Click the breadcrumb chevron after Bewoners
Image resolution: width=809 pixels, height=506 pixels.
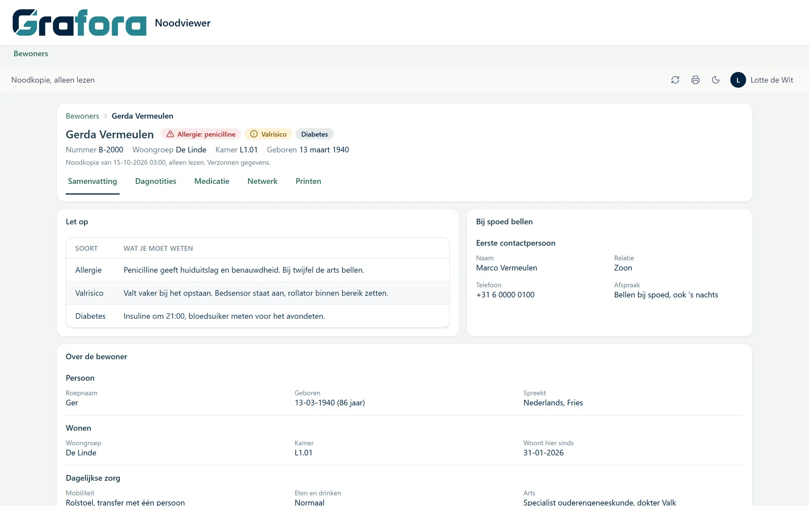point(105,116)
